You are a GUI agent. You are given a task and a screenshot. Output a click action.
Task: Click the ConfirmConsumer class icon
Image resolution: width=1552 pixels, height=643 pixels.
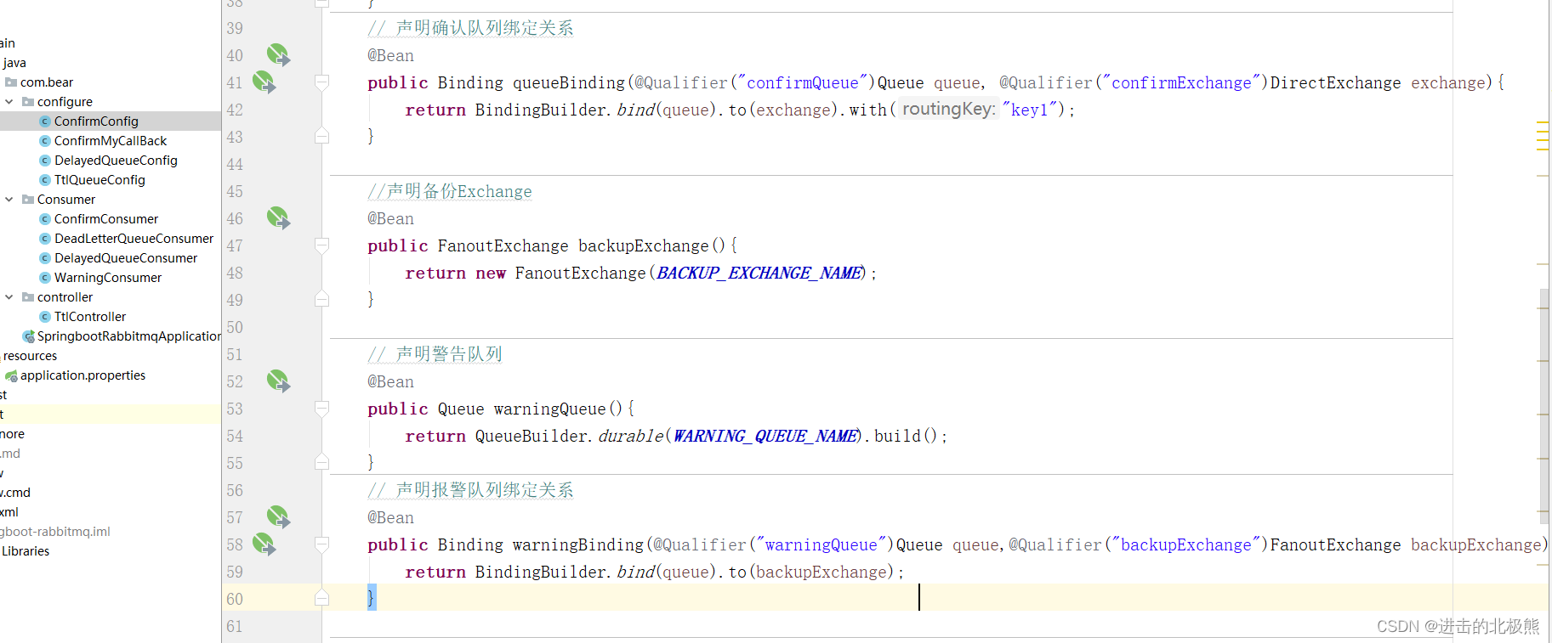45,219
